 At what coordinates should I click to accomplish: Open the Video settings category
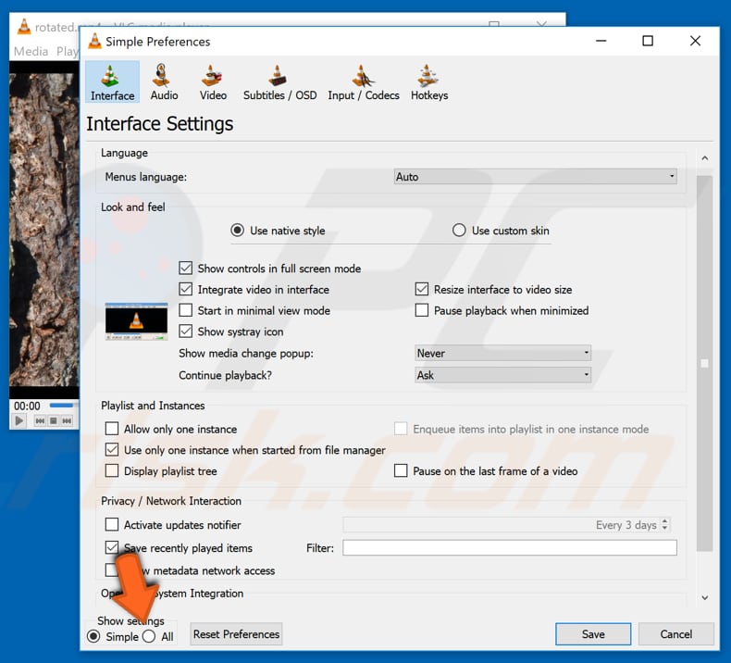(213, 82)
